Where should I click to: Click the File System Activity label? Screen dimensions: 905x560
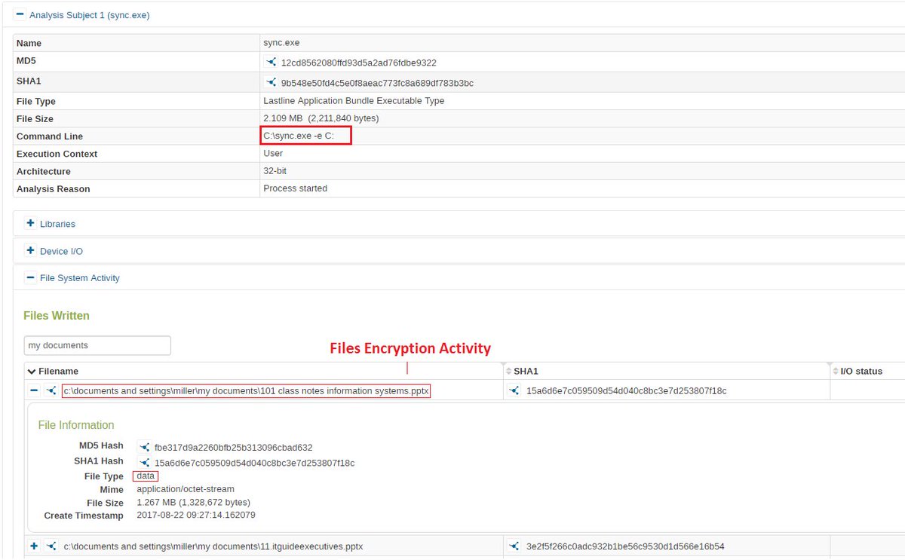pos(80,278)
